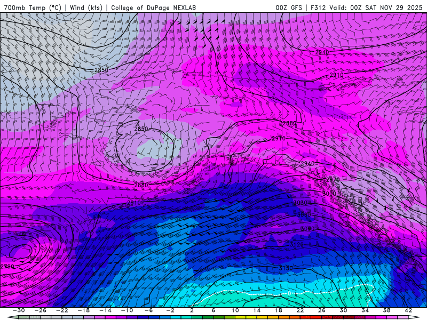Image resolution: width=427 pixels, height=320 pixels.
Task: Click the 3090 height contour label
Action: click(307, 229)
